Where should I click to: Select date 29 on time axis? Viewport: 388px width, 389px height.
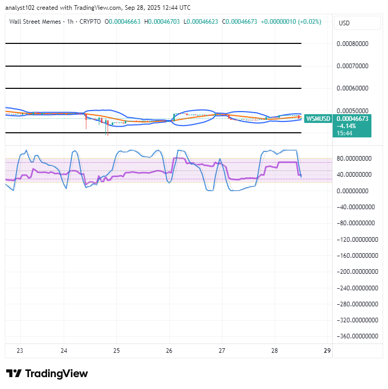coord(327,351)
